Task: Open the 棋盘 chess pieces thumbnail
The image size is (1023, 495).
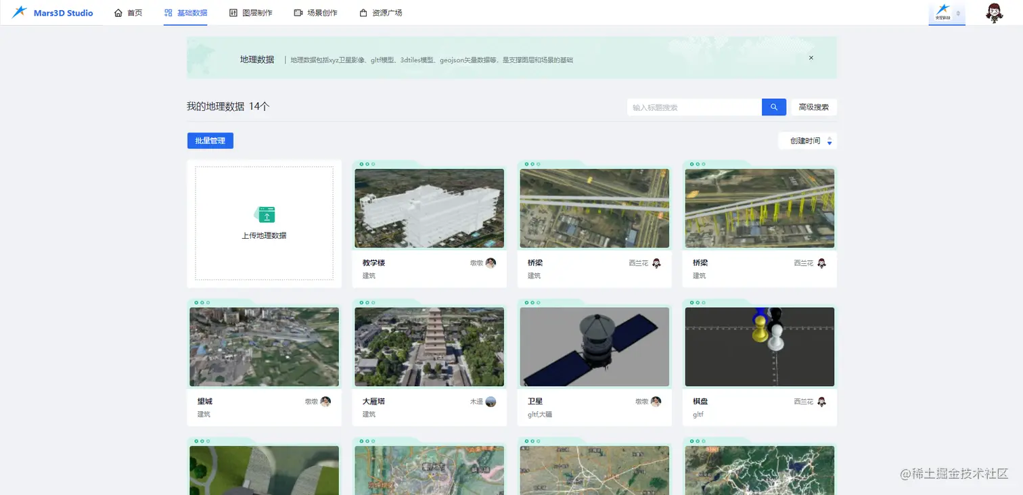Action: [760, 347]
